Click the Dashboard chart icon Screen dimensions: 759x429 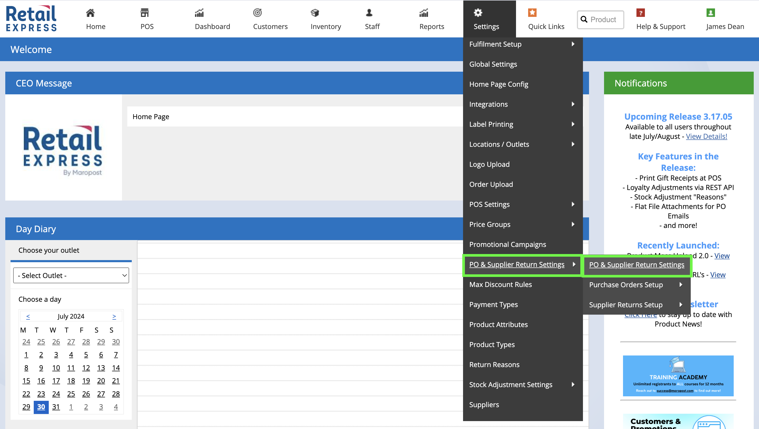pyautogui.click(x=199, y=13)
